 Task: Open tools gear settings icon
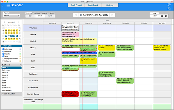pyautogui.click(x=162, y=16)
